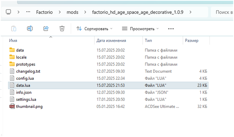Click the Delete trash can icon

[62, 28]
